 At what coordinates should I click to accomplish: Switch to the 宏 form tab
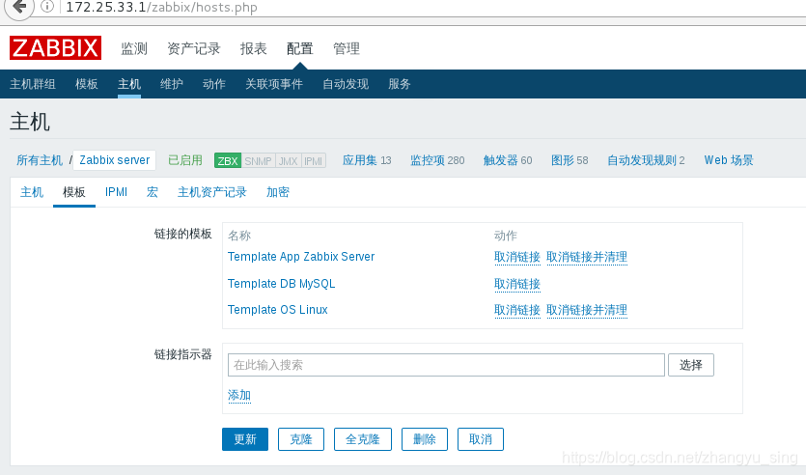pyautogui.click(x=153, y=192)
